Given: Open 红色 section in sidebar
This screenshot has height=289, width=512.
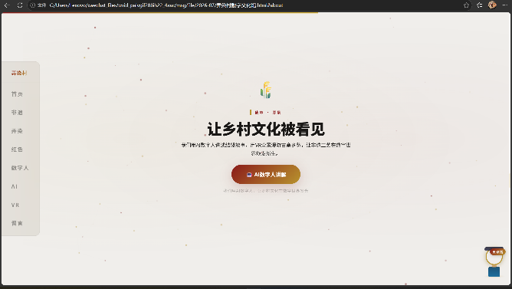Looking at the screenshot, I should (17, 149).
